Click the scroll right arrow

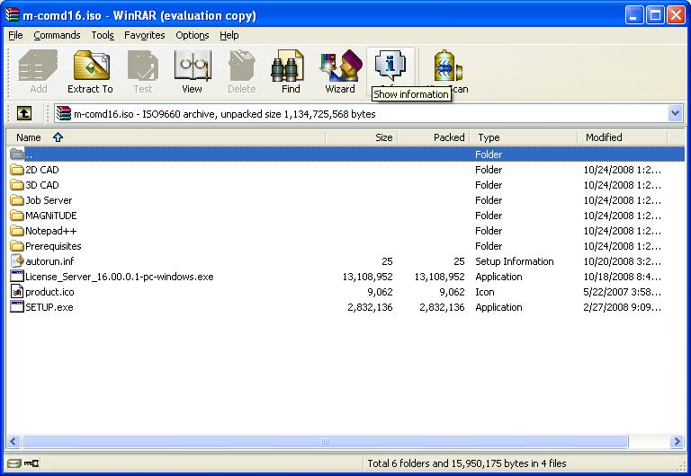[677, 441]
